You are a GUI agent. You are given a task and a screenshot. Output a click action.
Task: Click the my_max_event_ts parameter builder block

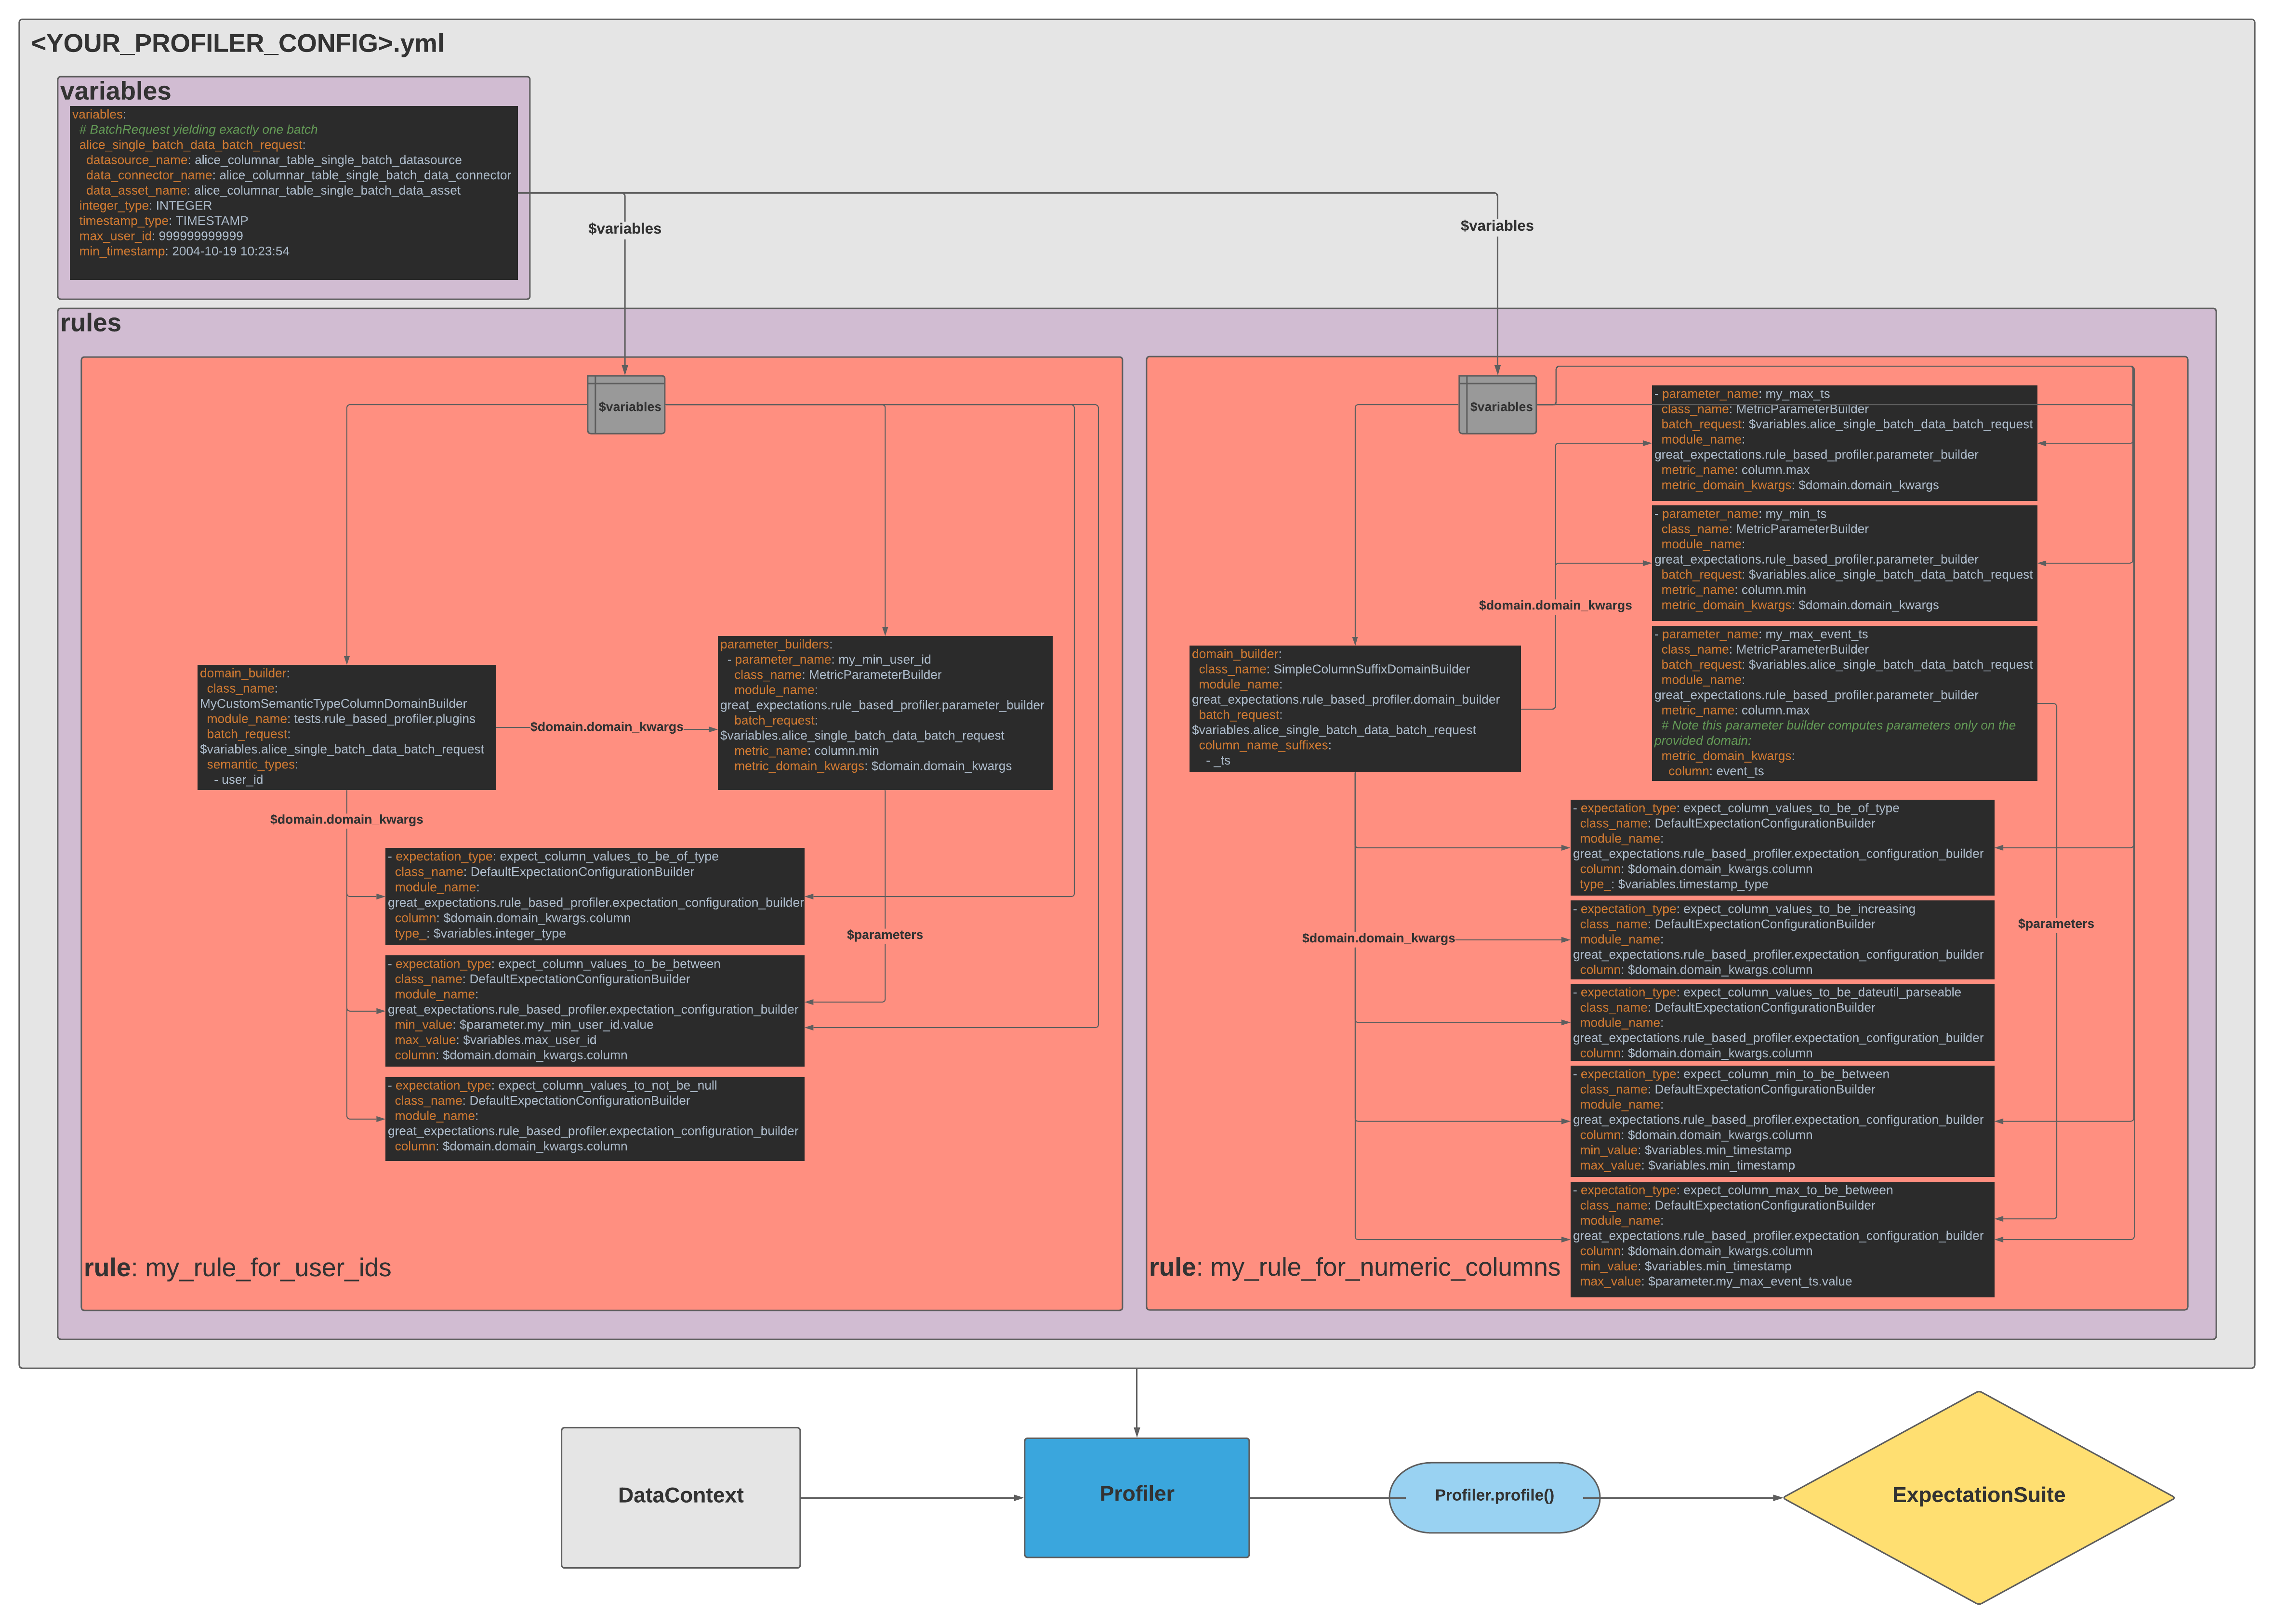pos(1843,703)
